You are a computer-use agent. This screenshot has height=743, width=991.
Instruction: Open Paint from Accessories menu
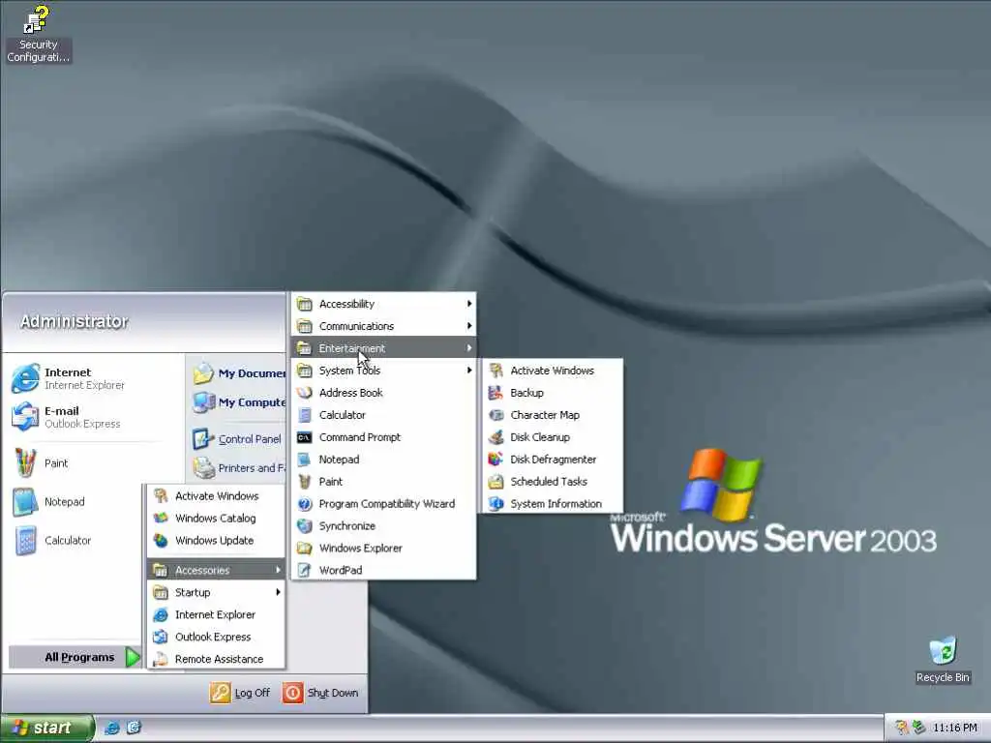pyautogui.click(x=383, y=481)
